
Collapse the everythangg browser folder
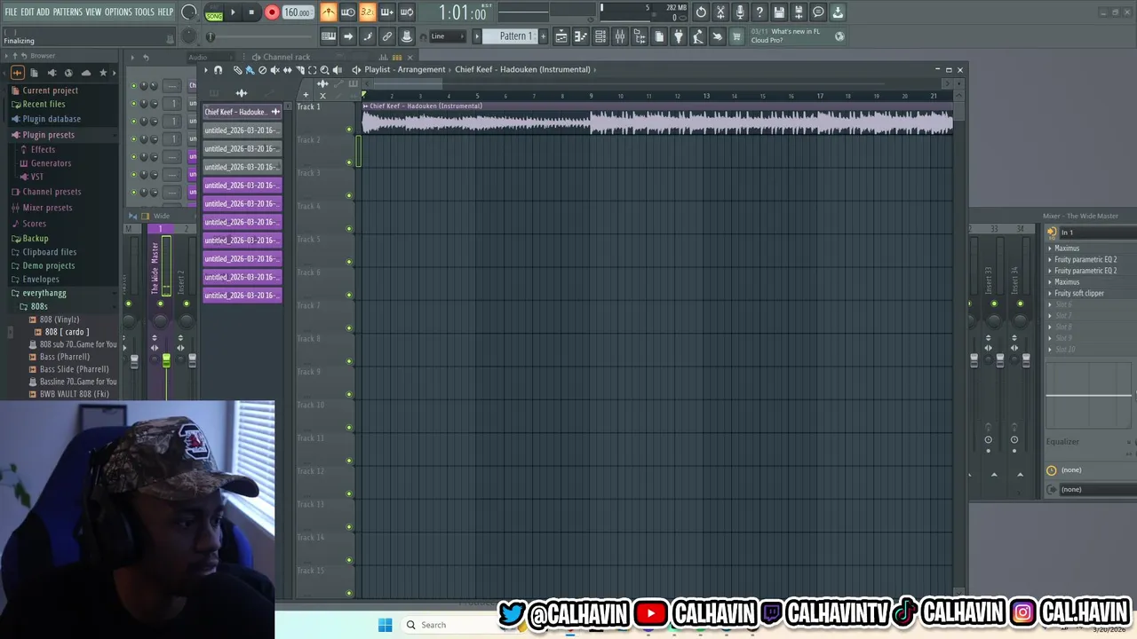[44, 293]
